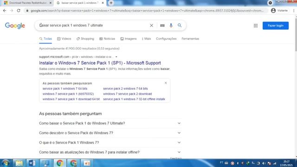Open the Google apps grid

(x=256, y=26)
